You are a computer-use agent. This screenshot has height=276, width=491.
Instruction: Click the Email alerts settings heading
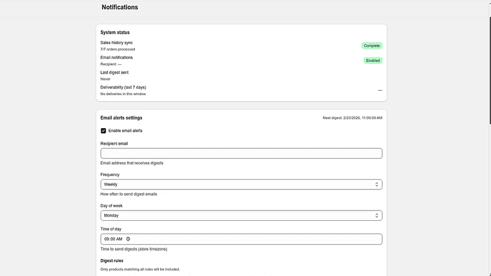tap(121, 118)
